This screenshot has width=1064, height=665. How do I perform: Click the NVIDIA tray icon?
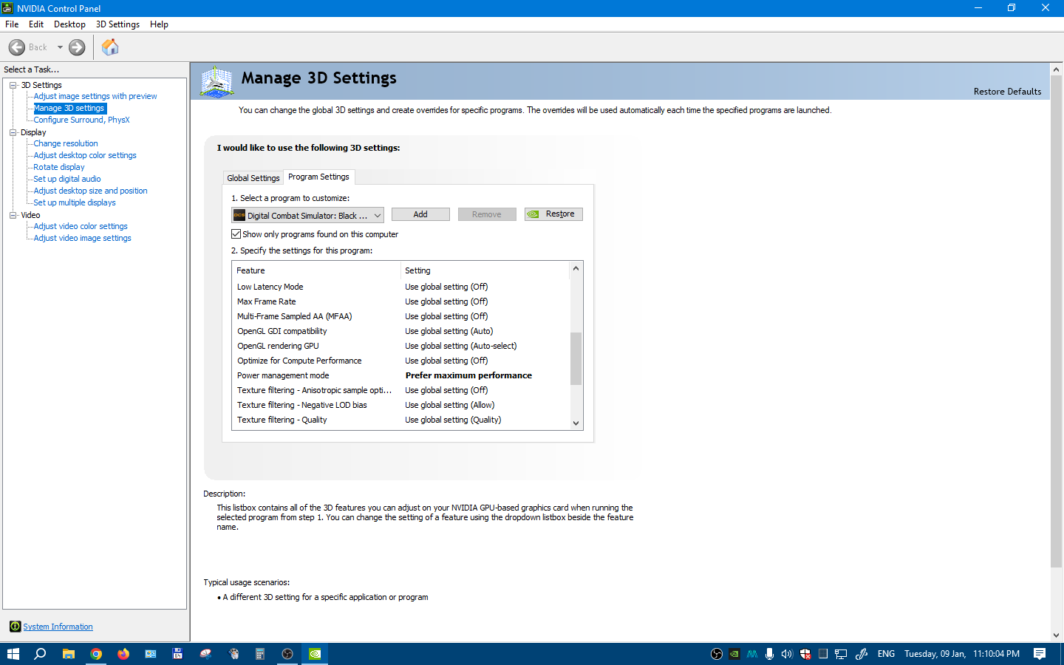(x=734, y=654)
